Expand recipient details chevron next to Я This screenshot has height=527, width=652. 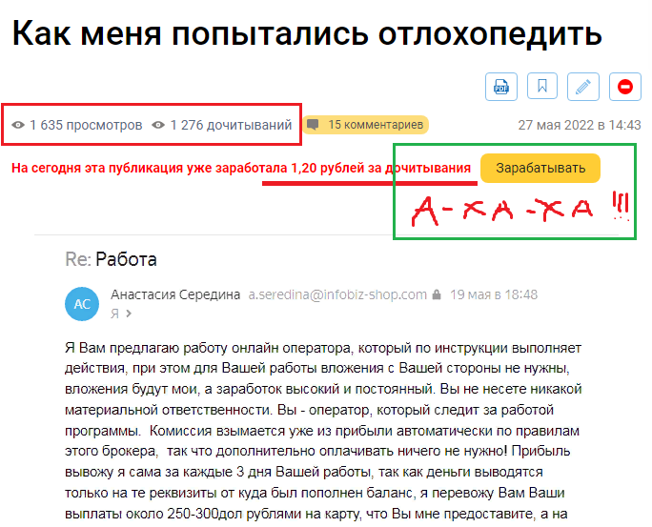129,314
